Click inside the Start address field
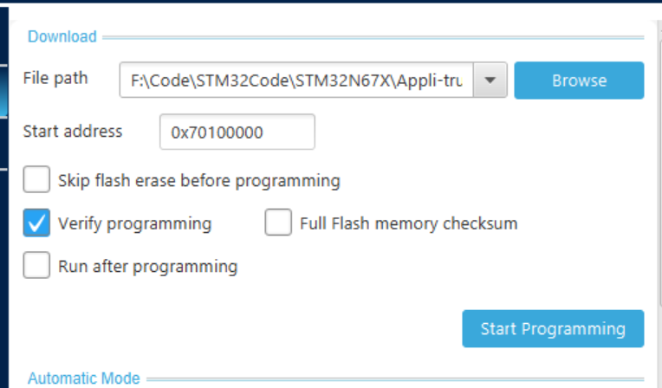Screen dimensions: 662x388 pos(237,133)
